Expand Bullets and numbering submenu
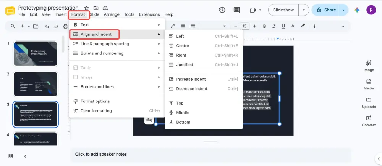The width and height of the screenshot is (382, 166). point(117,53)
